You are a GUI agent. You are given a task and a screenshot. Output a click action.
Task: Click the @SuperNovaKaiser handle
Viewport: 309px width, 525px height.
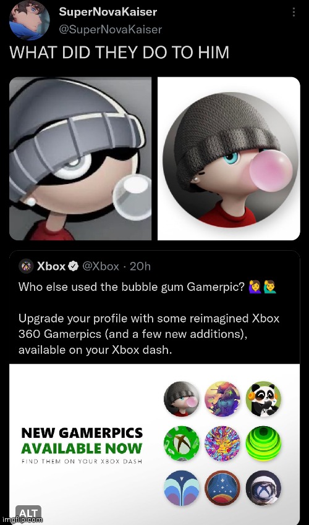[110, 30]
